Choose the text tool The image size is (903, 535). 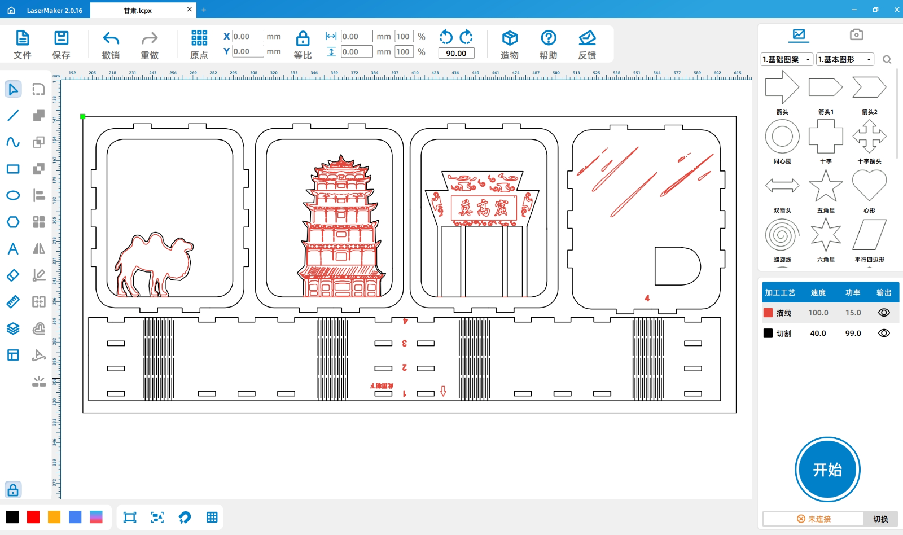13,249
